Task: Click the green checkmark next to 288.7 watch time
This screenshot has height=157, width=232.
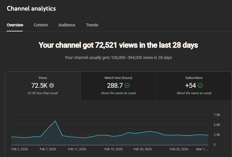Action: [x=127, y=86]
